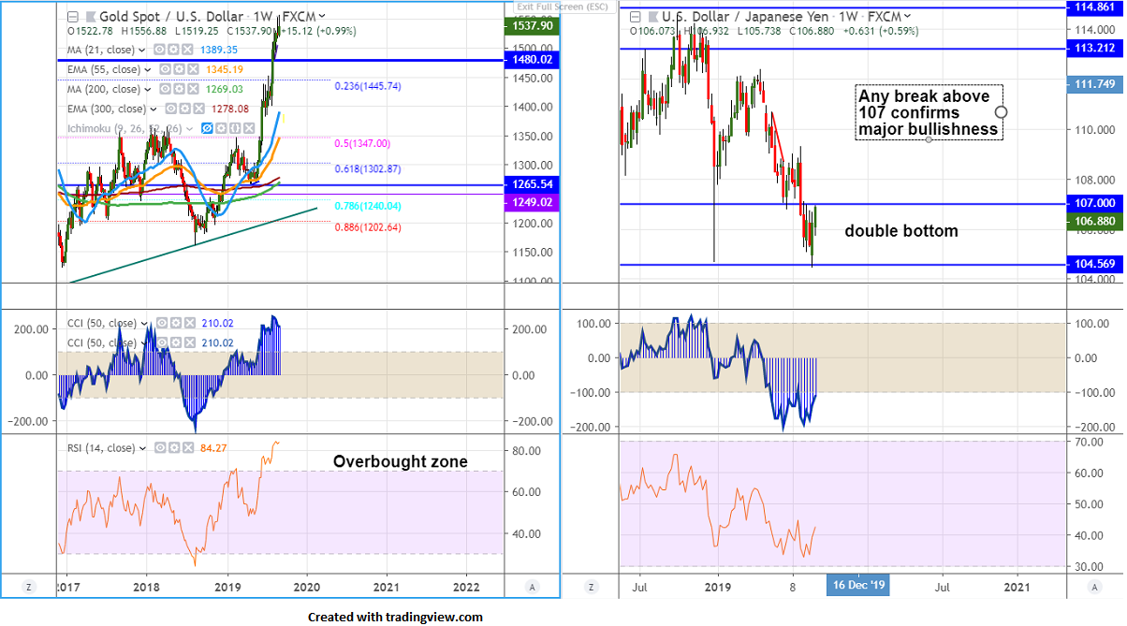Hide the upper CCI (50, close) plot

click(162, 323)
